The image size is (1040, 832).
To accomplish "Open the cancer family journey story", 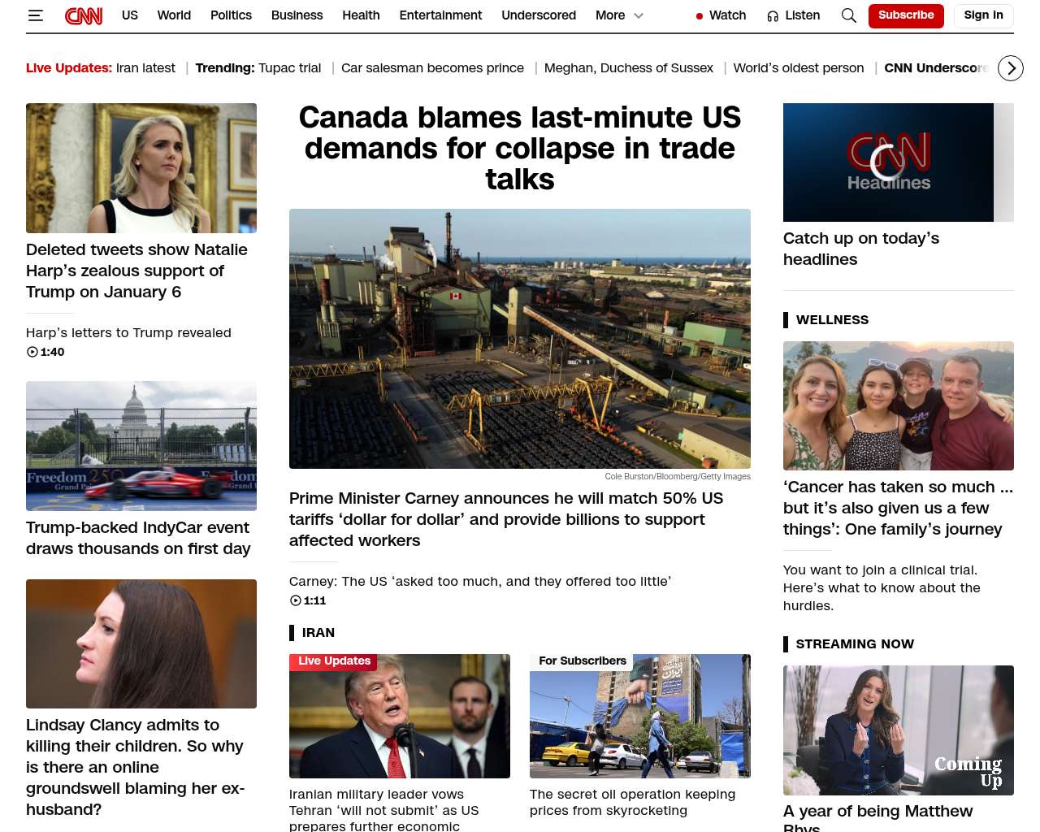I will [898, 508].
